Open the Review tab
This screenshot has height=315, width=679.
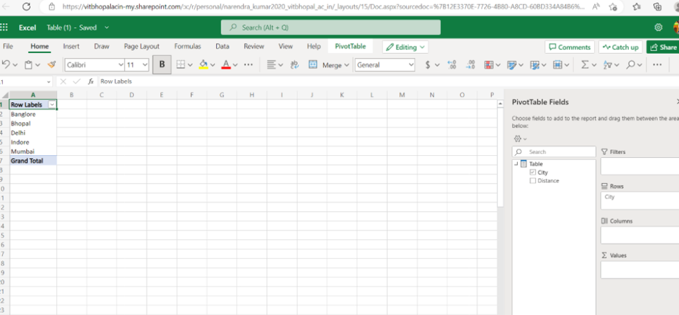(x=254, y=46)
